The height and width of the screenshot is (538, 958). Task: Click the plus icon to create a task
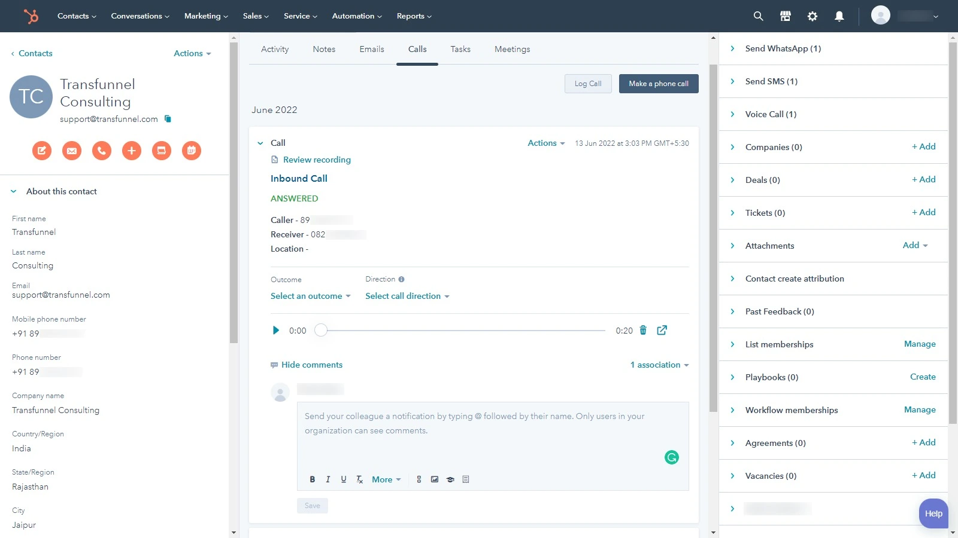coord(132,151)
